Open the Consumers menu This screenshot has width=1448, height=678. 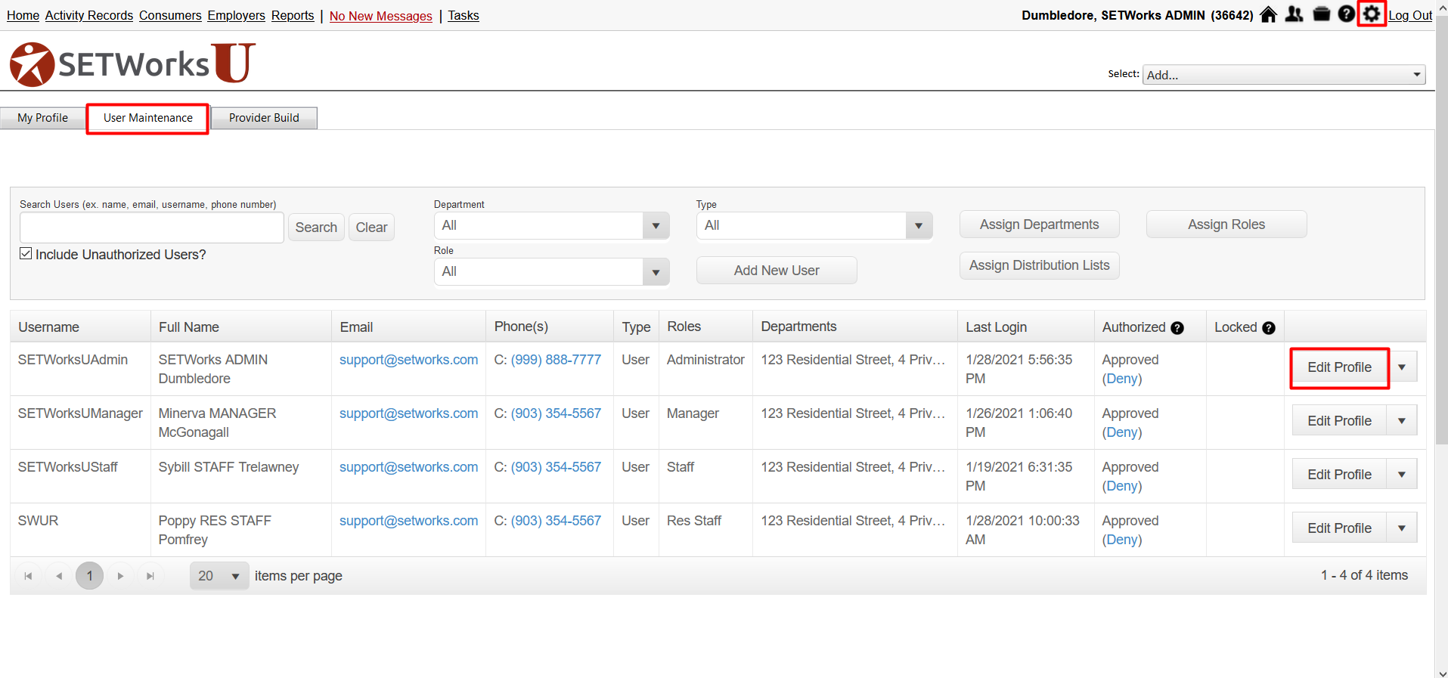click(170, 16)
